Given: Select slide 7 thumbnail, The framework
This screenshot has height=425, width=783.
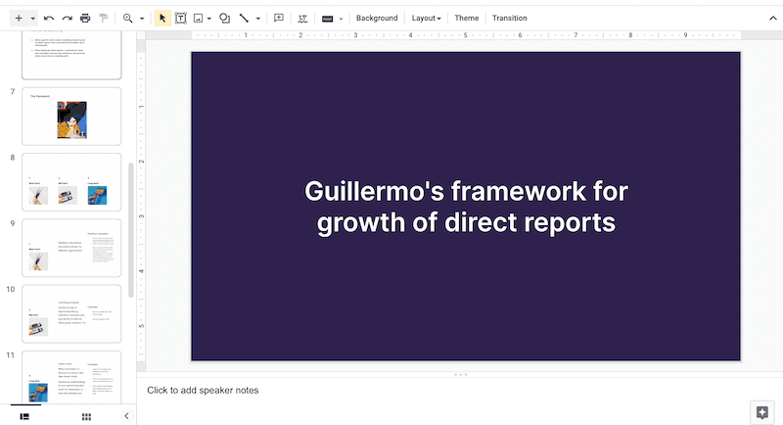Looking at the screenshot, I should (71, 117).
